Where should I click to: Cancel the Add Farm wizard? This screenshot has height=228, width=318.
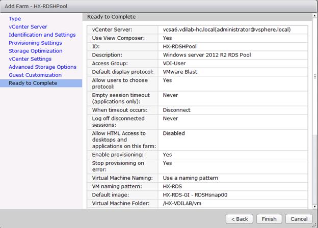pyautogui.click(x=299, y=219)
